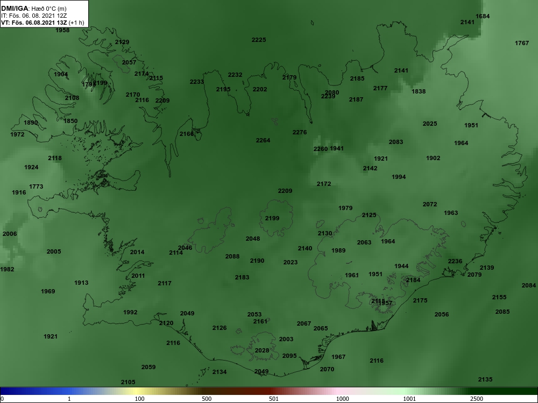Viewport: 538px width, 403px height.
Task: Click the map value 2105
Action: click(x=128, y=382)
